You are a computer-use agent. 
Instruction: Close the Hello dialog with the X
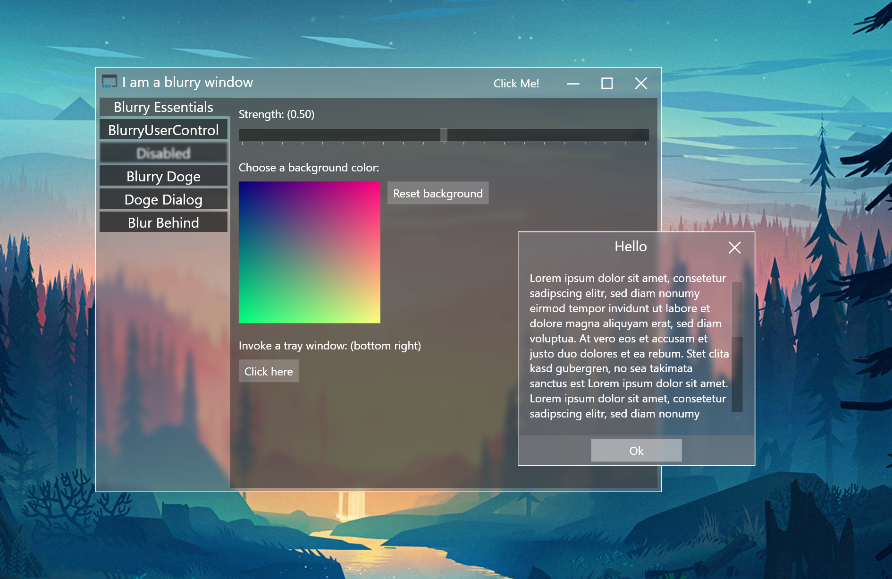734,247
